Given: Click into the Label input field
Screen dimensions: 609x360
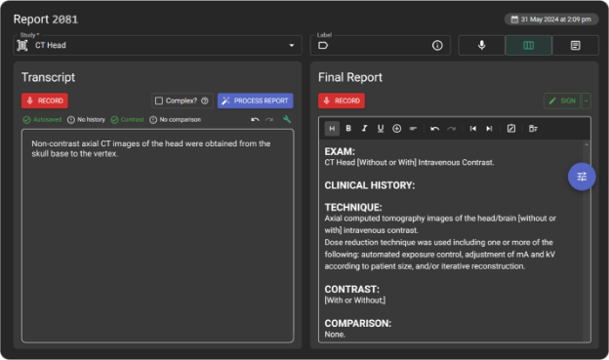Looking at the screenshot, I should (380, 46).
